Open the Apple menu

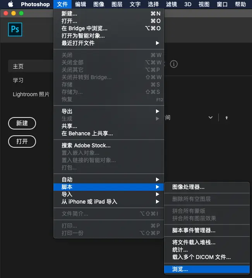click(10, 4)
